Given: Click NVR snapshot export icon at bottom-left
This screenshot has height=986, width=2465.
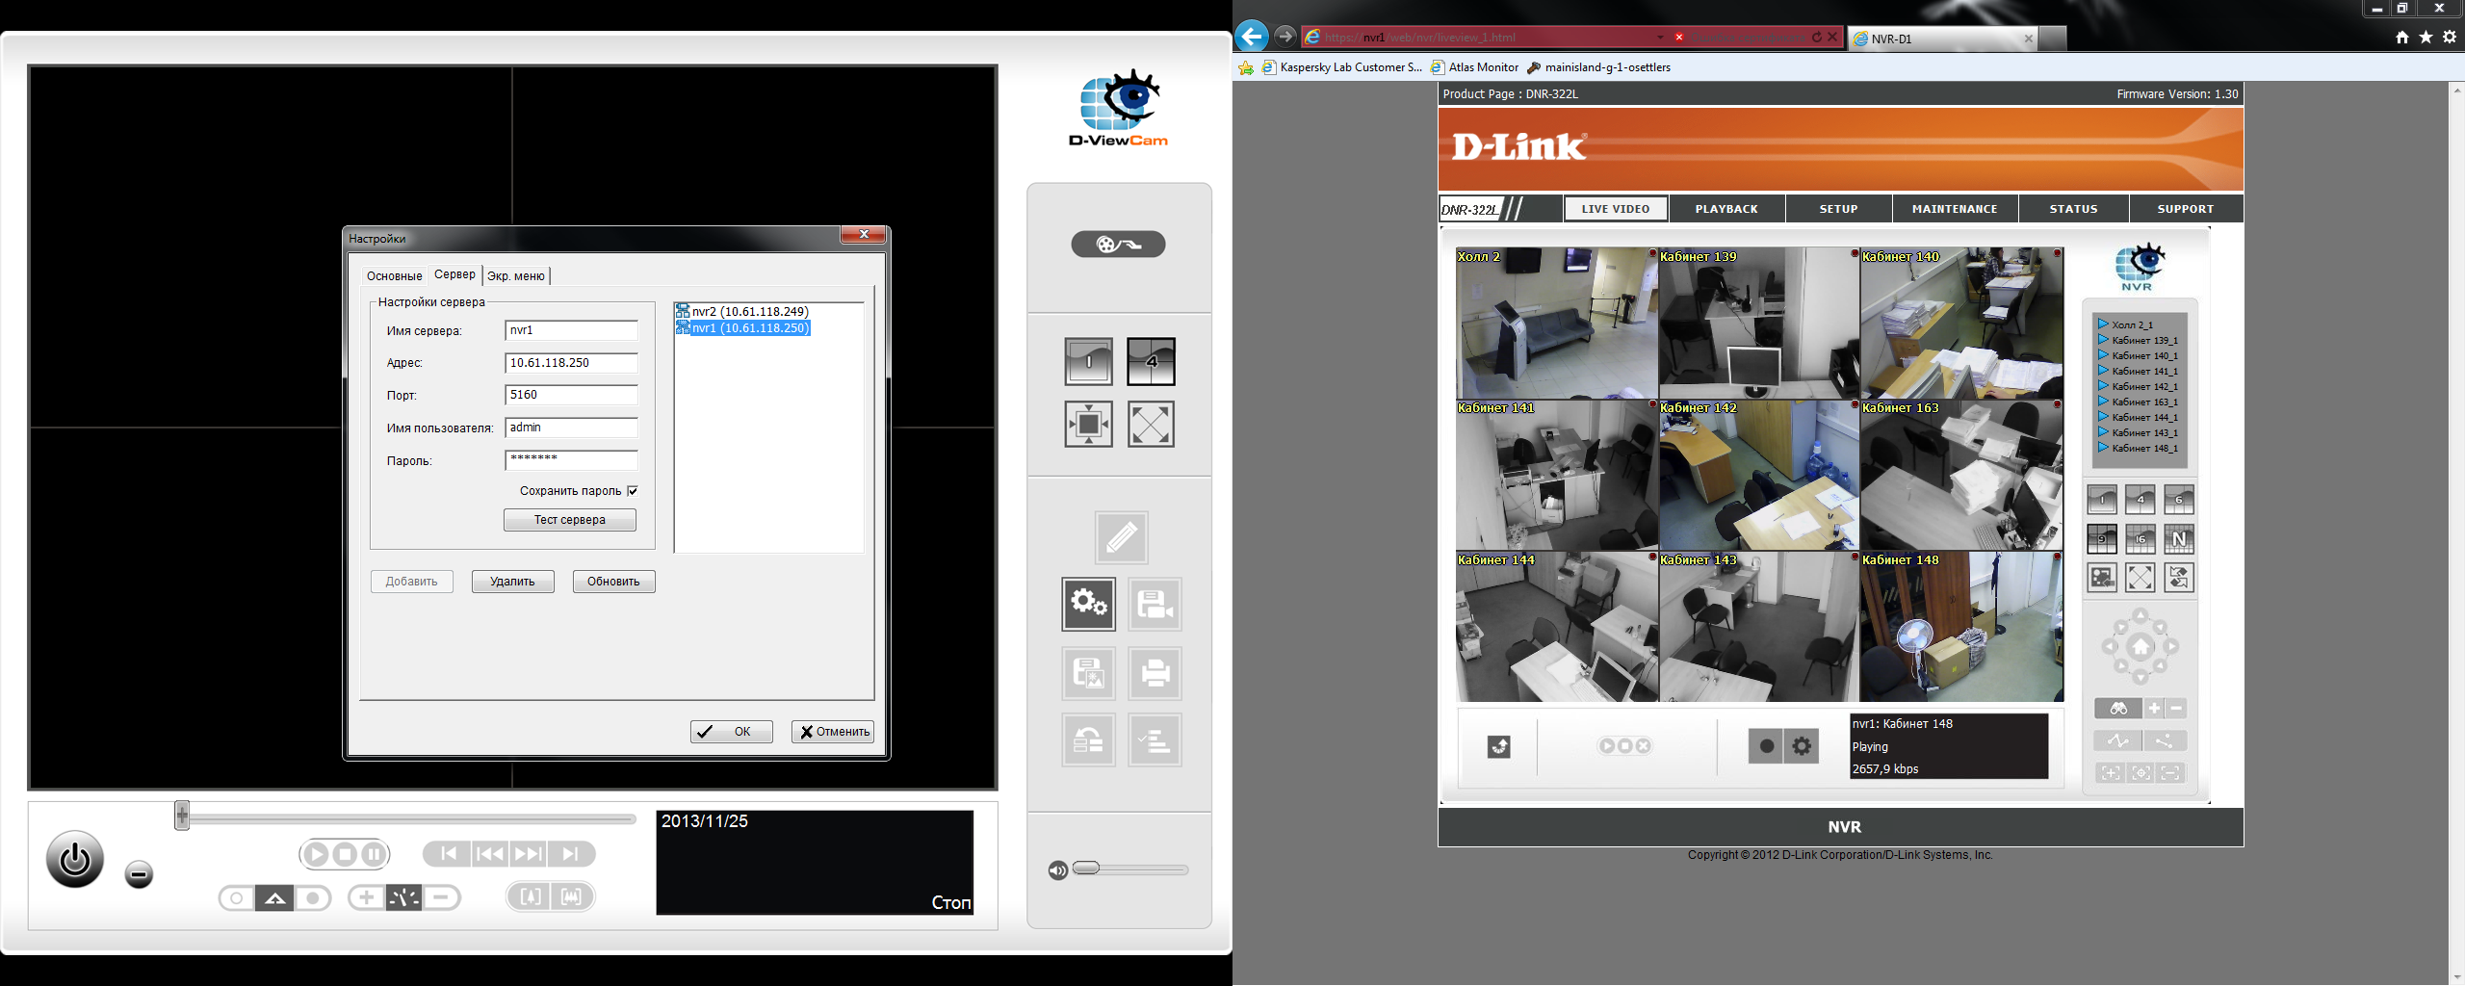Looking at the screenshot, I should tap(1499, 746).
